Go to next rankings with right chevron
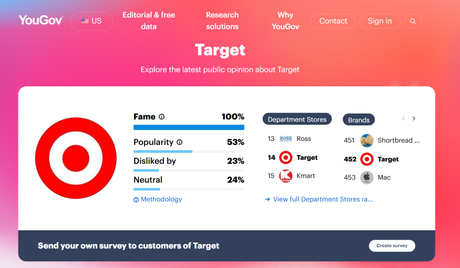 point(414,119)
